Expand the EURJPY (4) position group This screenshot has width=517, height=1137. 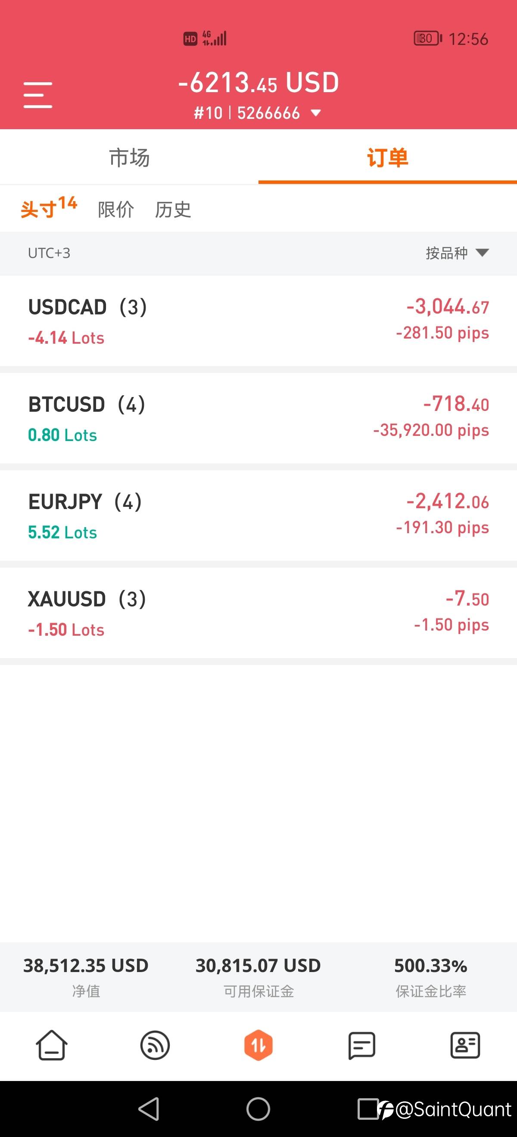click(x=258, y=516)
